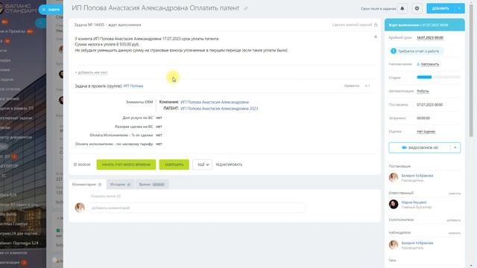Click the blue Добавить button
This screenshot has height=268, width=477.
(x=440, y=8)
